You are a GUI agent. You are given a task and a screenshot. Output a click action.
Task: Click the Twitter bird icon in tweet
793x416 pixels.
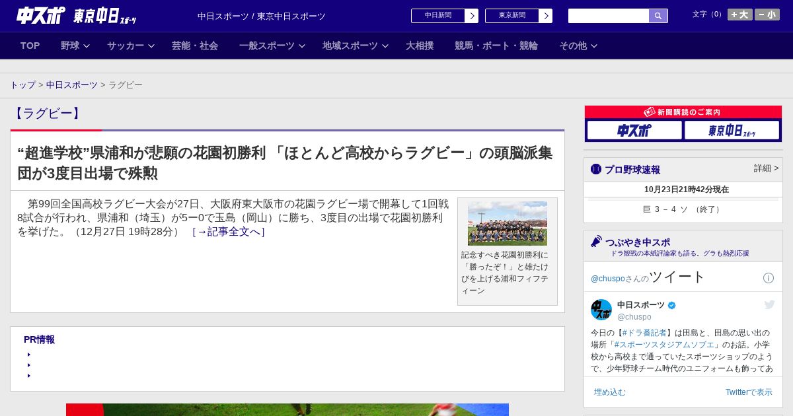(769, 304)
